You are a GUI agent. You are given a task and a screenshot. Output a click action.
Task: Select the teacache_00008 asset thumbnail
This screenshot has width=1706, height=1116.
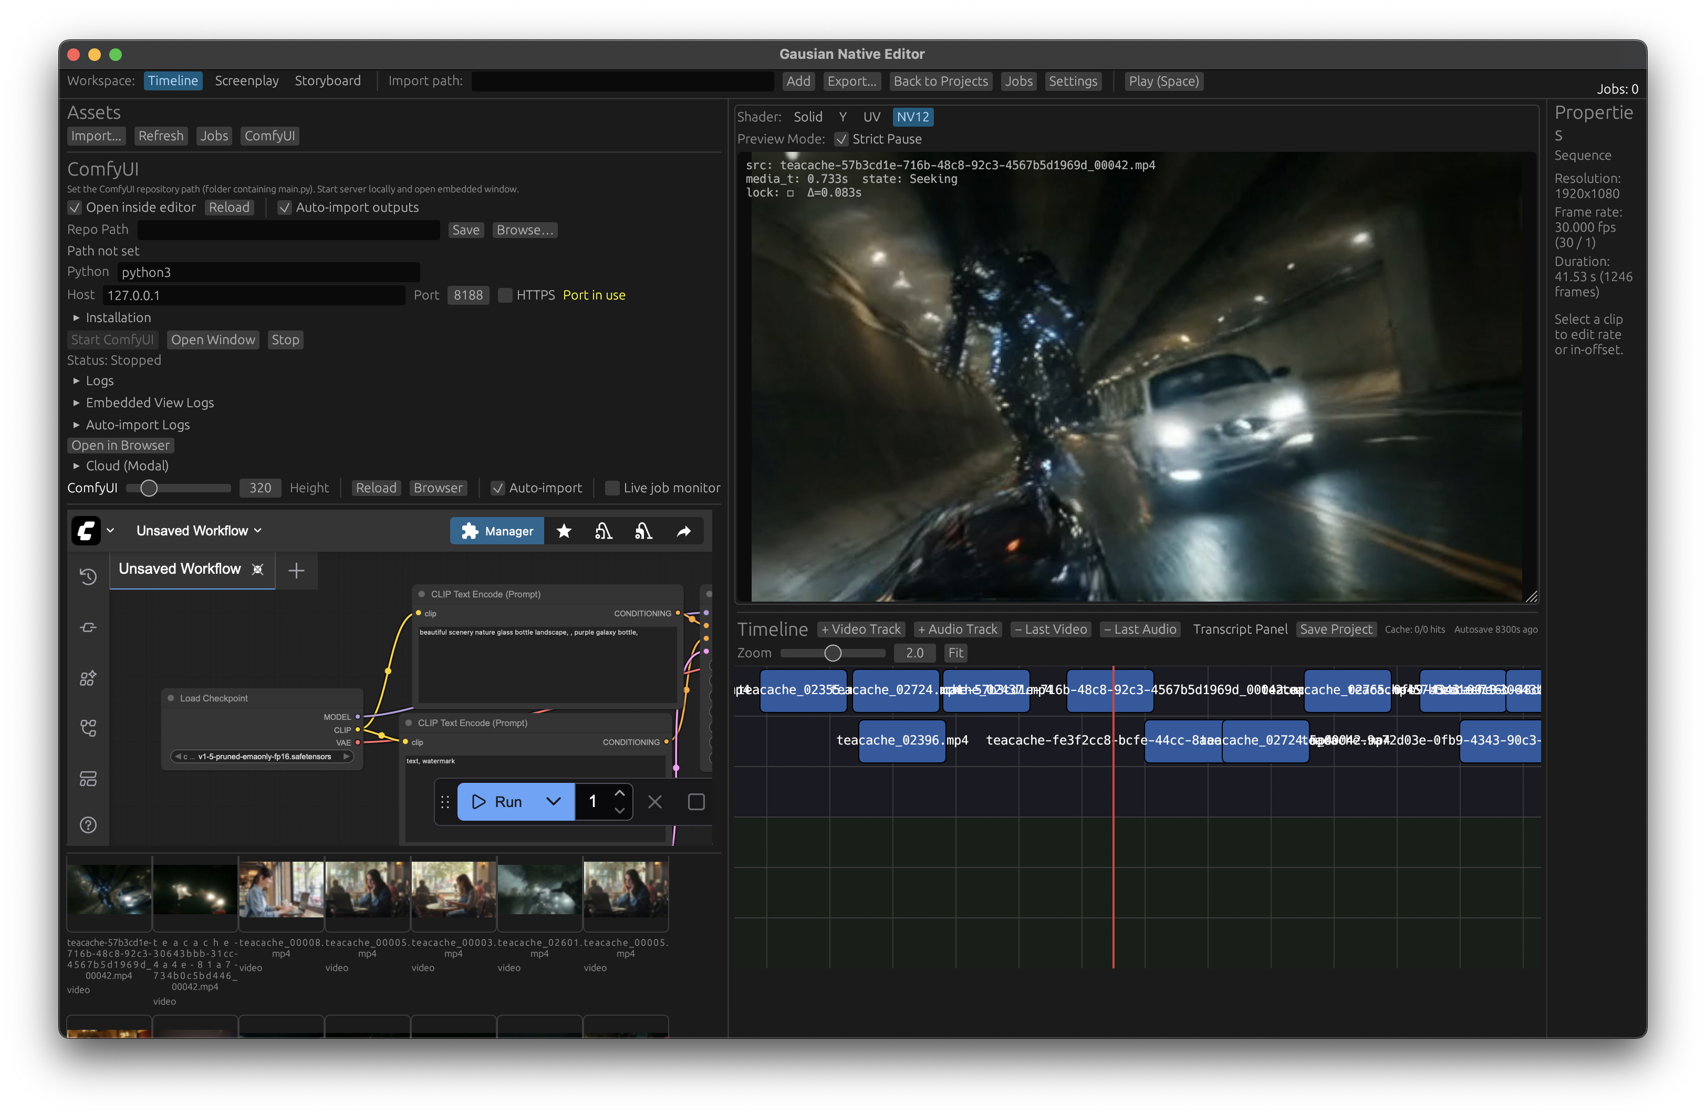coord(281,890)
